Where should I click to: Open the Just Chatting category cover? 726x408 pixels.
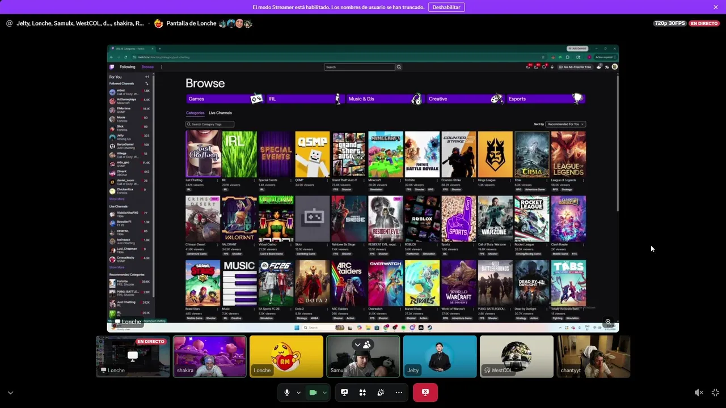click(203, 154)
